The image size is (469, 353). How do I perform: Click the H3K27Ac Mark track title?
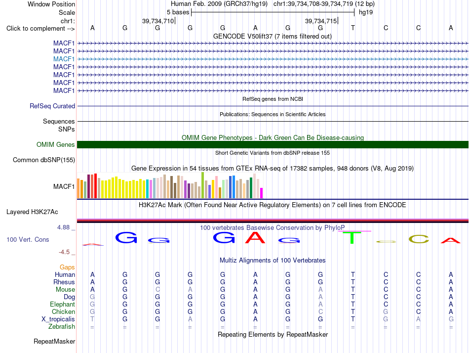point(272,205)
